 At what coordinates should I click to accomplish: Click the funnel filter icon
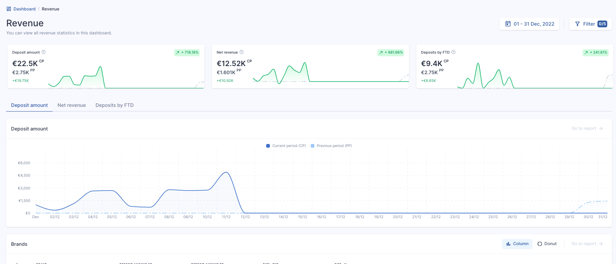click(x=578, y=24)
